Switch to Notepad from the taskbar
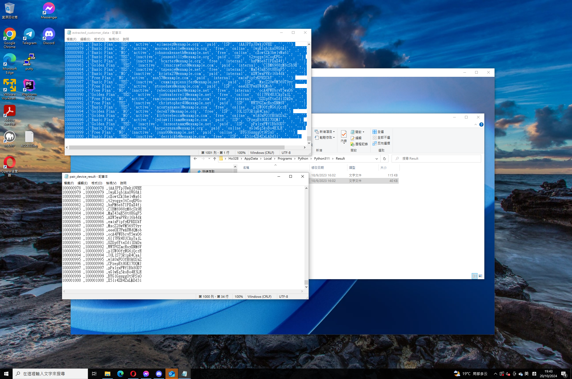 click(184, 374)
